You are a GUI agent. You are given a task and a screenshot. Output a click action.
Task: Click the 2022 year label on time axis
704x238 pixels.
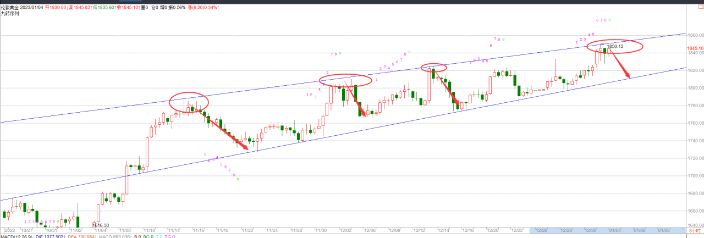tap(10, 230)
